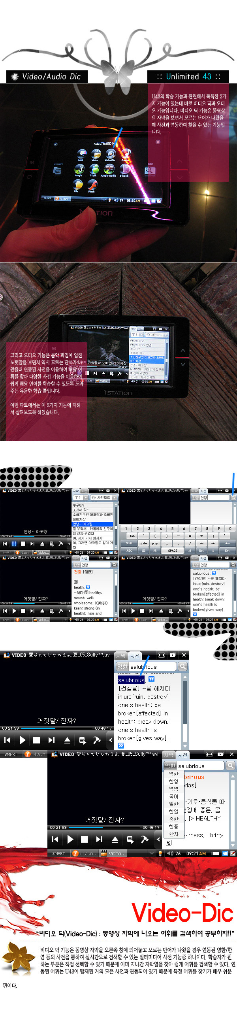The width and height of the screenshot is (237, 1015).
Task: Open Jungle icon in Multimedia menu
Action: 79,170
